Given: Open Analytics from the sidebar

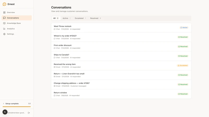Looking at the screenshot, I should pos(17,29).
